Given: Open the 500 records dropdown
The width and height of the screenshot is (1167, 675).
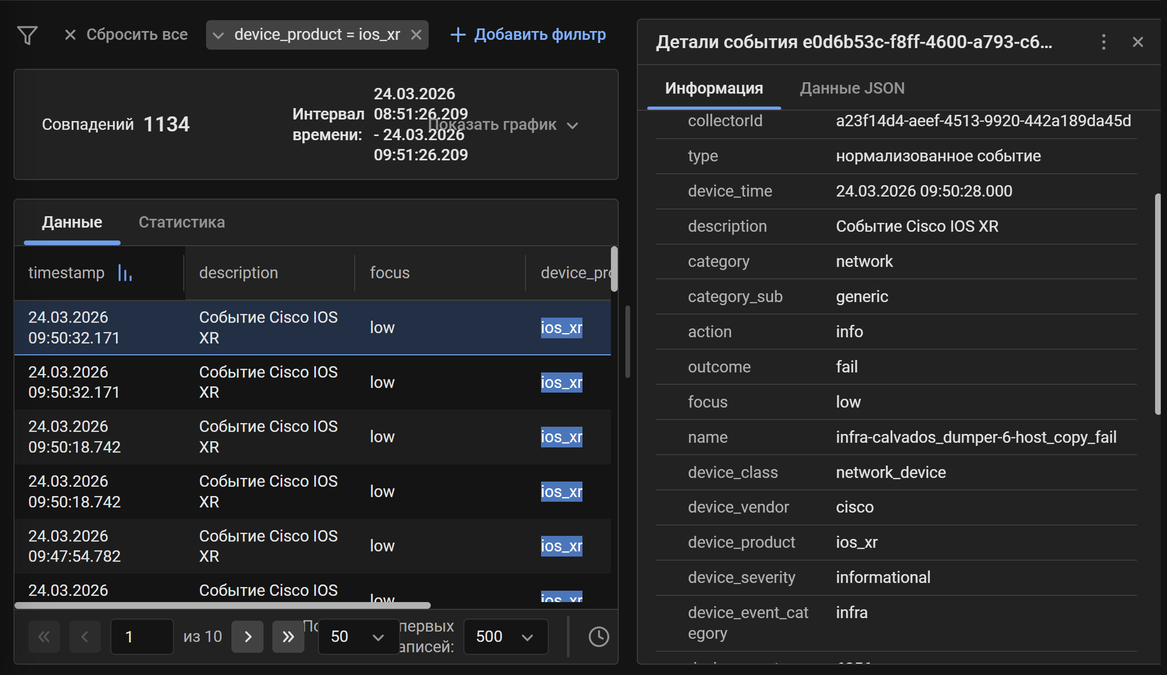Looking at the screenshot, I should [505, 637].
